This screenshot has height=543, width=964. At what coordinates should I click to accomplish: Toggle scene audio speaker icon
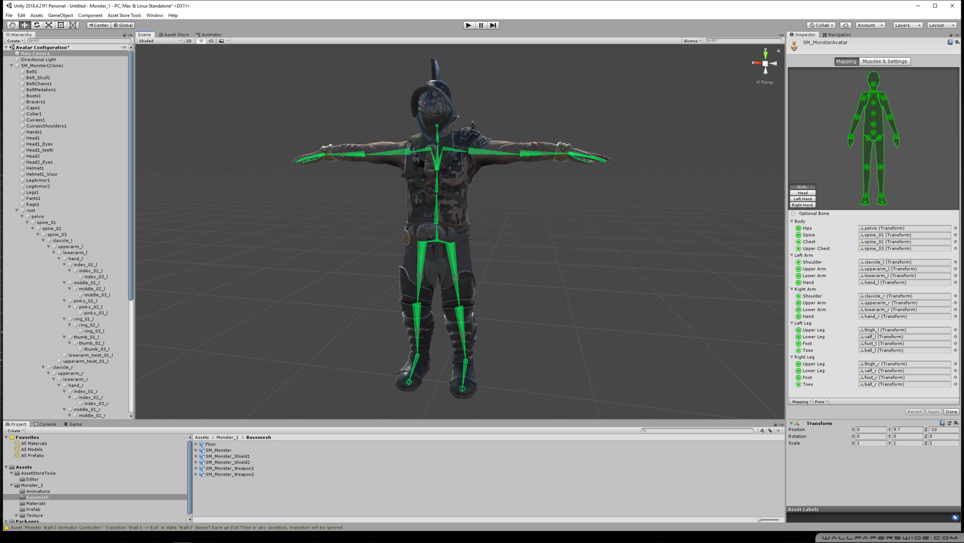211,41
